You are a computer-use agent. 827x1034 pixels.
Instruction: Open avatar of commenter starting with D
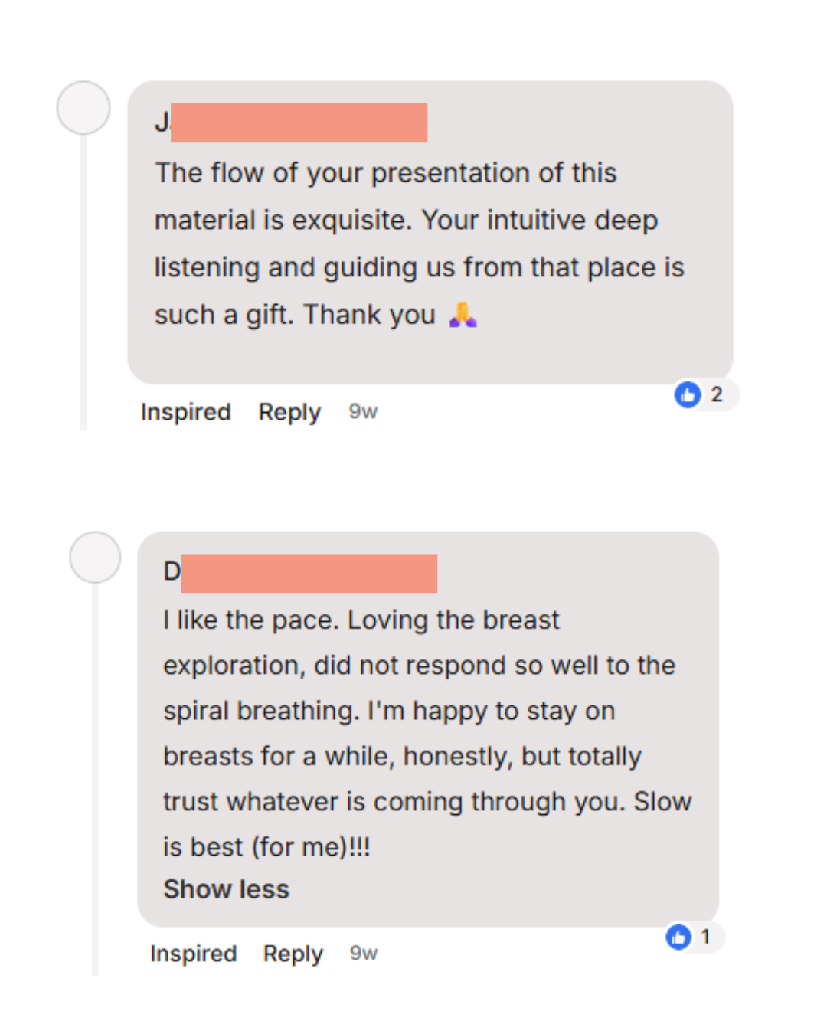(x=95, y=557)
